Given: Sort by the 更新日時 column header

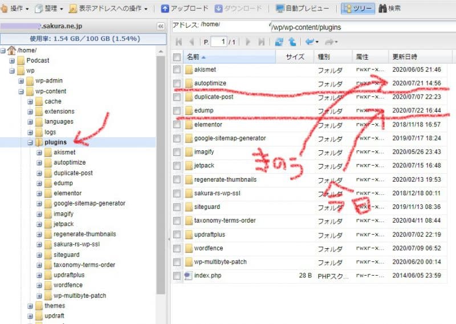Looking at the screenshot, I should (405, 57).
